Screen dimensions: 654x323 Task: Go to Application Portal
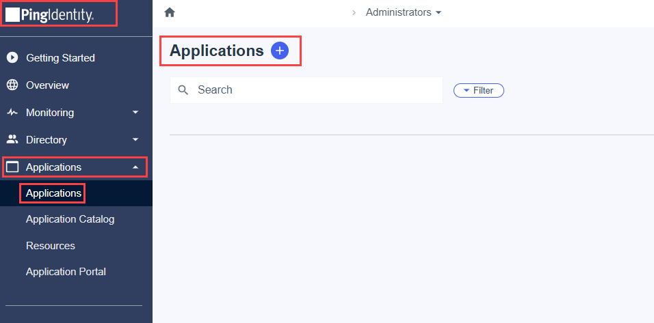point(66,272)
